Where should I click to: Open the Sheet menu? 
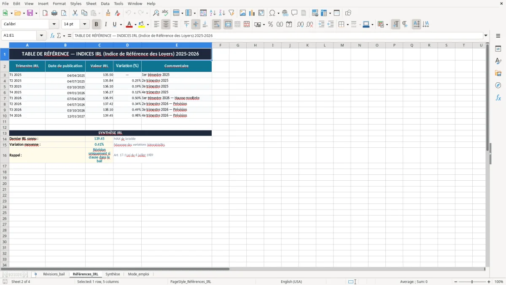pyautogui.click(x=91, y=3)
